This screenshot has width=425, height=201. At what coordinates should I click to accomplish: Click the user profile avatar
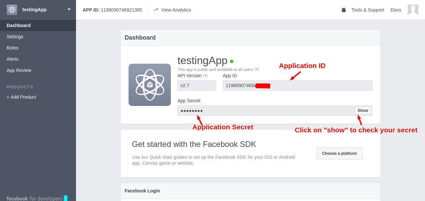pyautogui.click(x=413, y=10)
